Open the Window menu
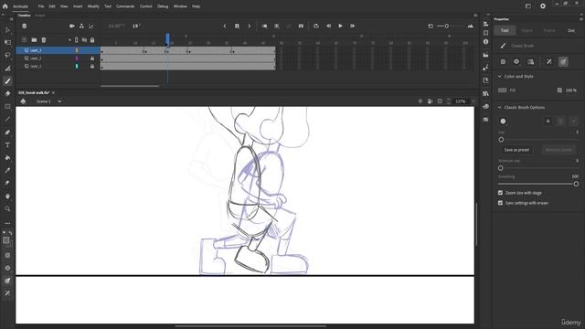This screenshot has width=585, height=329. pos(180,6)
